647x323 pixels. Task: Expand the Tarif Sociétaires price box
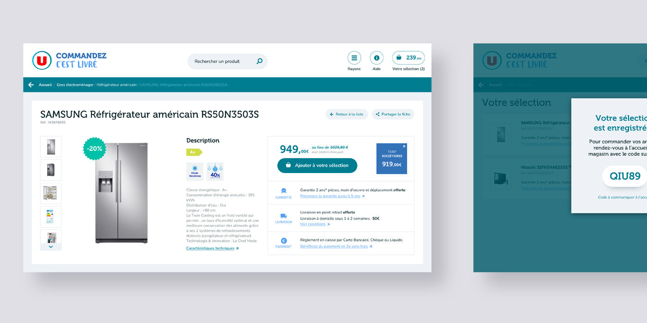tap(391, 158)
